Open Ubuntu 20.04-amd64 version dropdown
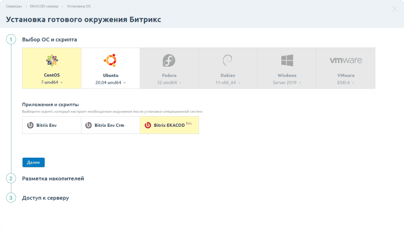Screen dimensions: 404x228 pos(110,82)
